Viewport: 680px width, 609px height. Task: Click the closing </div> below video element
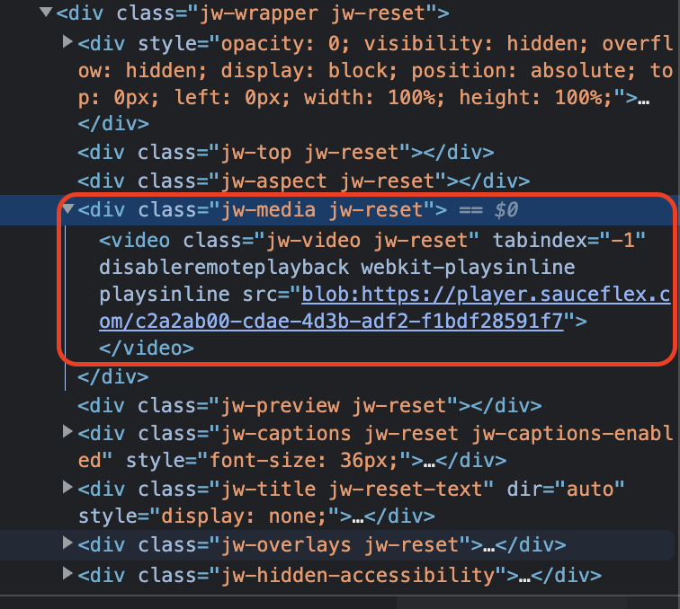(x=113, y=377)
